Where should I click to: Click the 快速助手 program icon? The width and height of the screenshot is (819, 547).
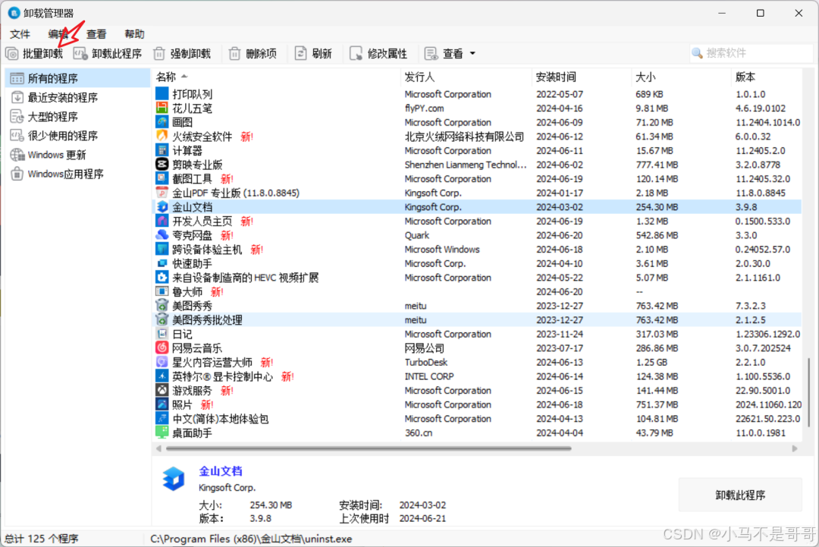(162, 263)
